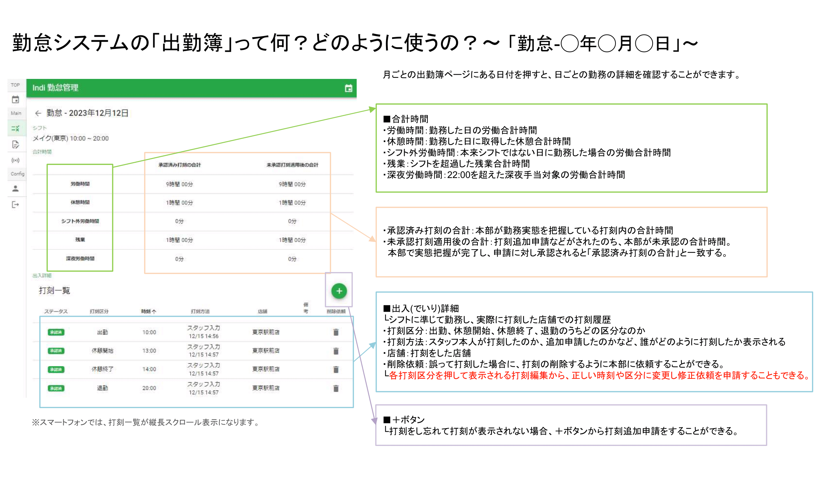Click the Indi 勤怠管理 header title
The image size is (817, 477).
[x=55, y=88]
